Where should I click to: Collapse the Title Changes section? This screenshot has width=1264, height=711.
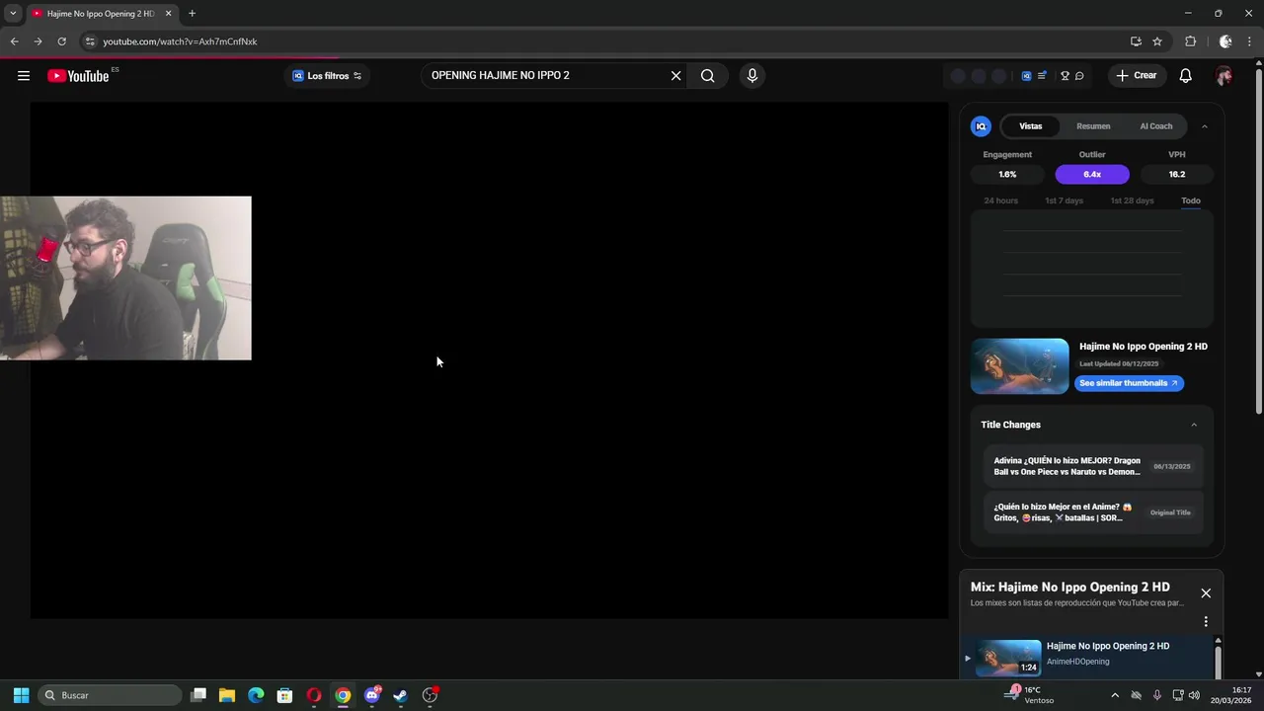[1194, 425]
